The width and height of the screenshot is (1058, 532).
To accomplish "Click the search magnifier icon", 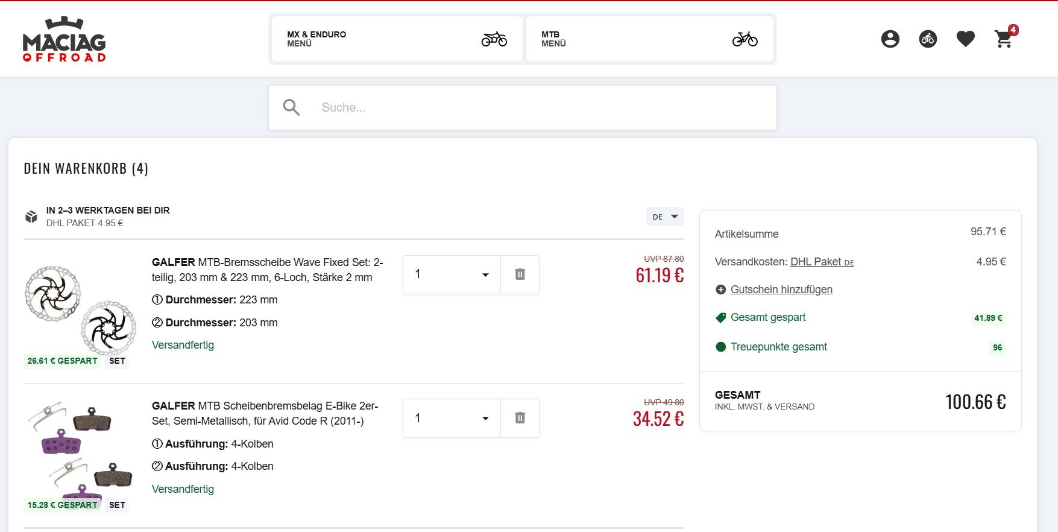I will tap(292, 107).
